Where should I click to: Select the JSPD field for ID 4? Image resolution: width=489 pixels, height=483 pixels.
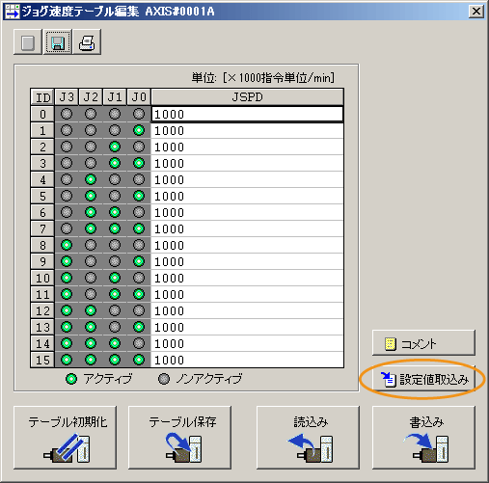tap(247, 179)
